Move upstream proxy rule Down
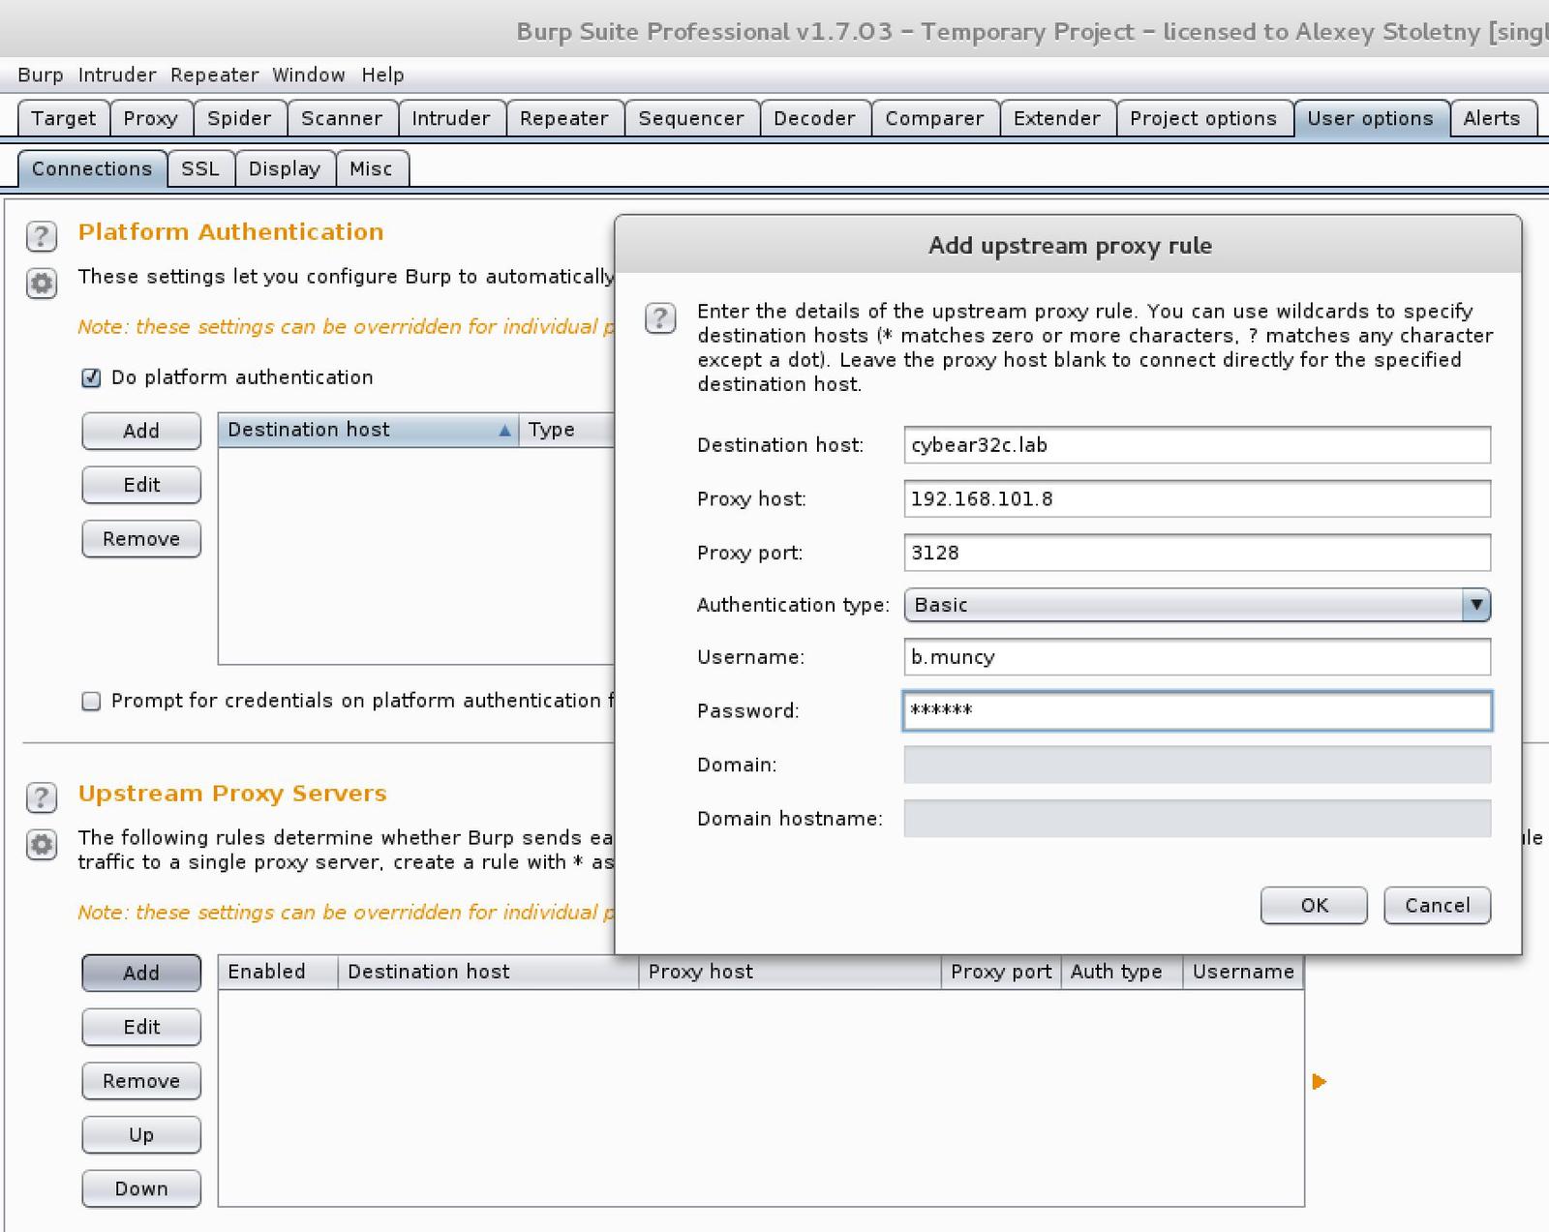 pos(141,1188)
